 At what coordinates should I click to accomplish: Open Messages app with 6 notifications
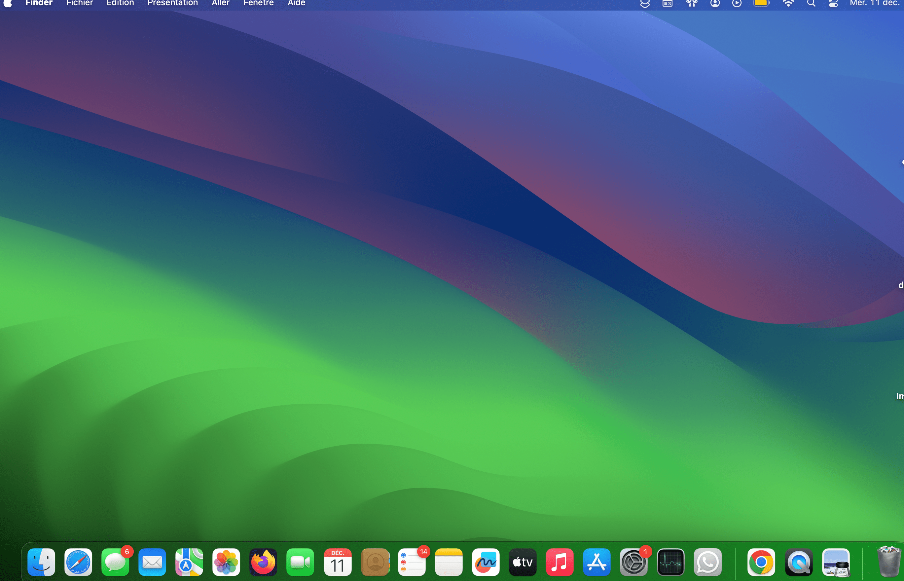(115, 562)
